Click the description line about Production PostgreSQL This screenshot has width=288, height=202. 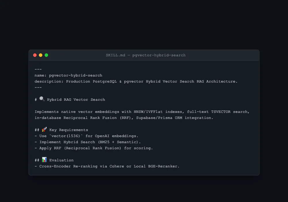136,81
